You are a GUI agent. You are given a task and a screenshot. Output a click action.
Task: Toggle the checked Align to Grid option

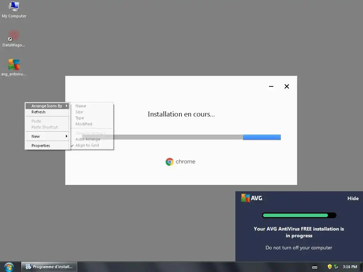point(92,145)
